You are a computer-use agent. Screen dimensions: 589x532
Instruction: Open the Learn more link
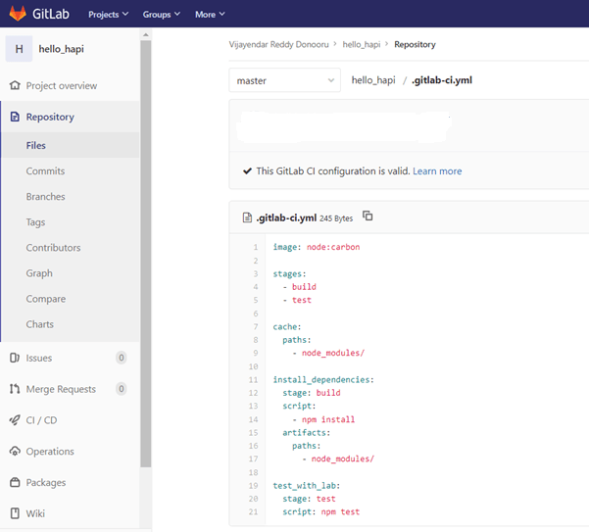(437, 170)
